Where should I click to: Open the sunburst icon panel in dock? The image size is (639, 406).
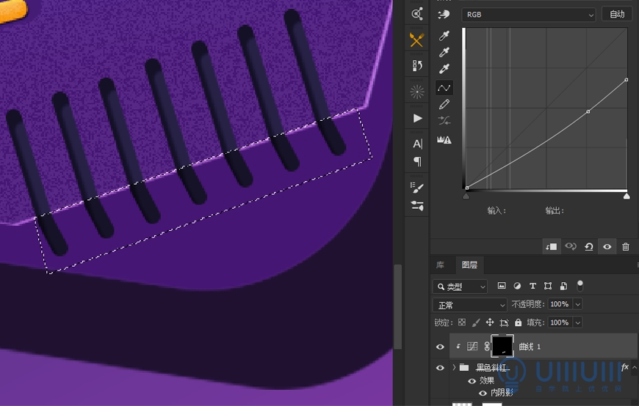pyautogui.click(x=417, y=92)
